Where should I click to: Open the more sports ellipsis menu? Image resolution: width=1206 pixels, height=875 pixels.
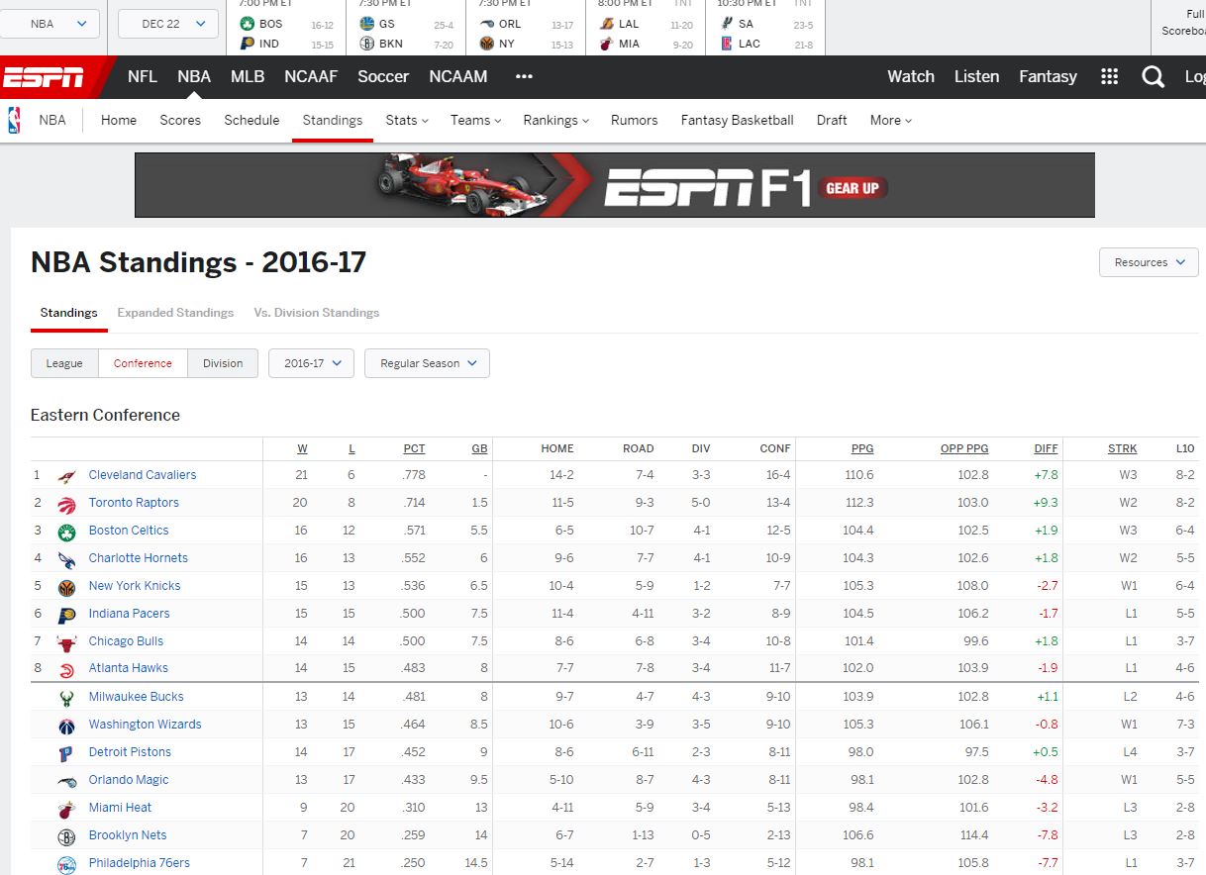tap(524, 77)
